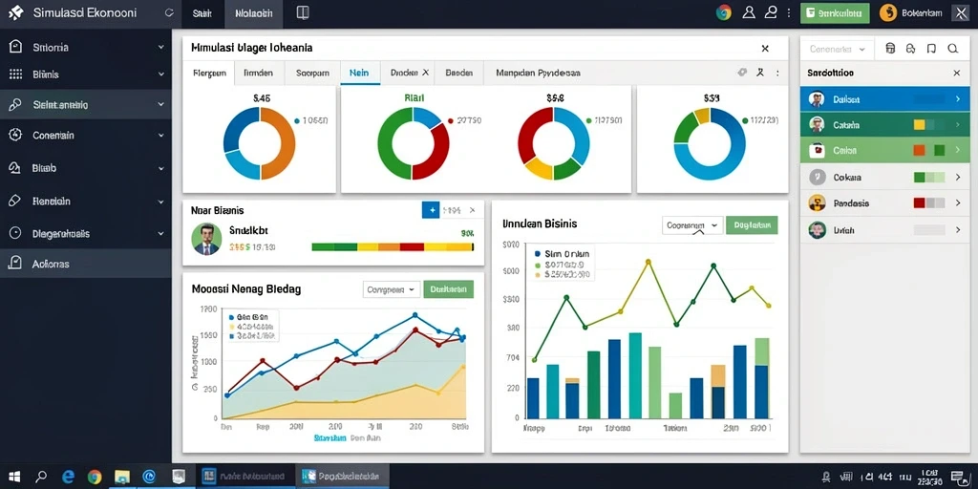
Task: Expand the Conenrain sidebar chevron
Action: 160,135
